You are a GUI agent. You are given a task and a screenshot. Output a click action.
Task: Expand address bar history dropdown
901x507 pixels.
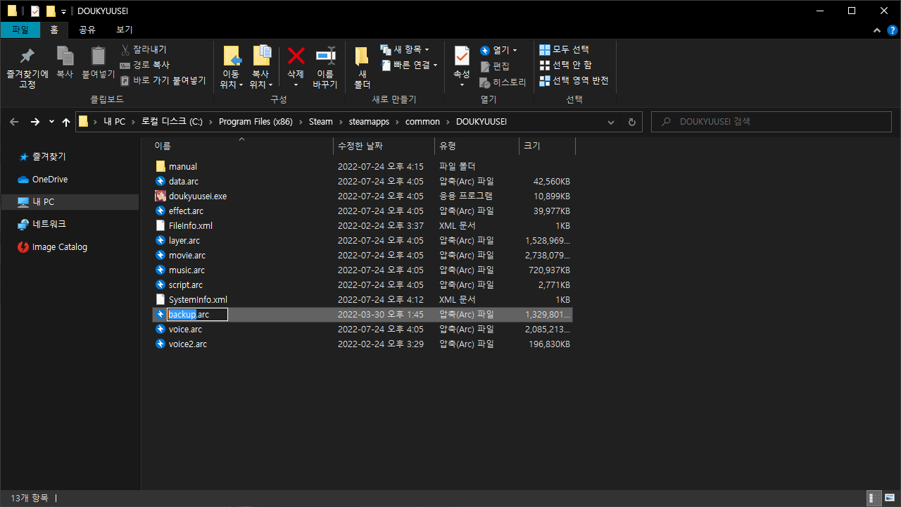pos(611,122)
